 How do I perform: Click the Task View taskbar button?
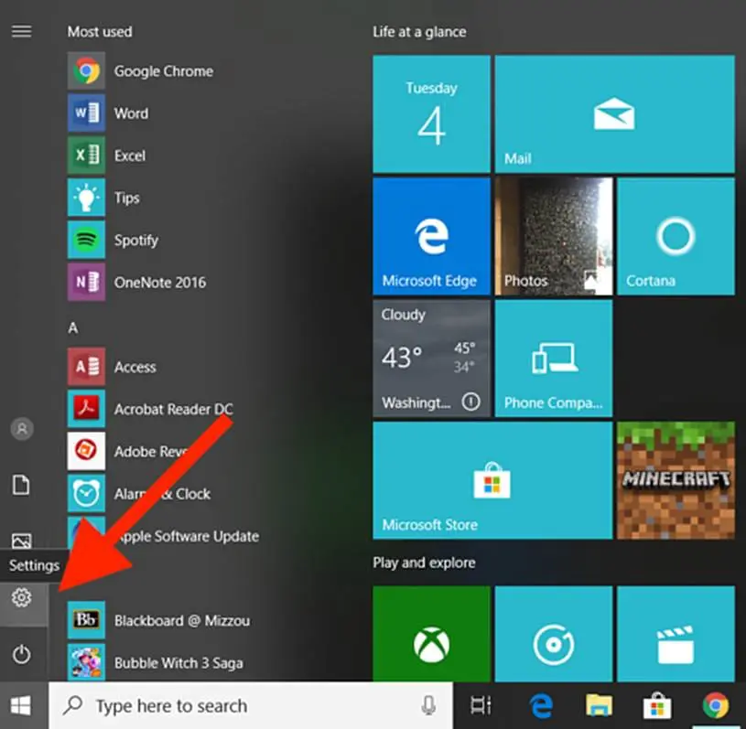pos(482,705)
